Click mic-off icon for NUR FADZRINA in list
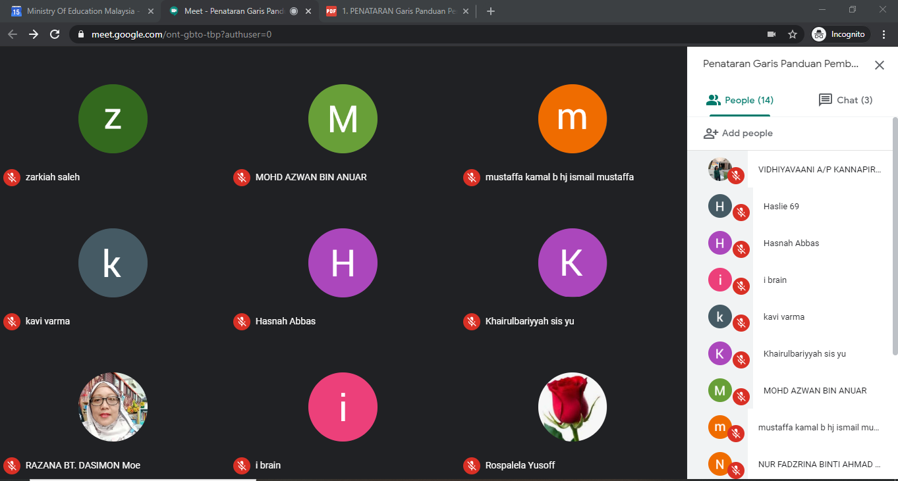Screen dimensions: 898x481 click(x=737, y=470)
